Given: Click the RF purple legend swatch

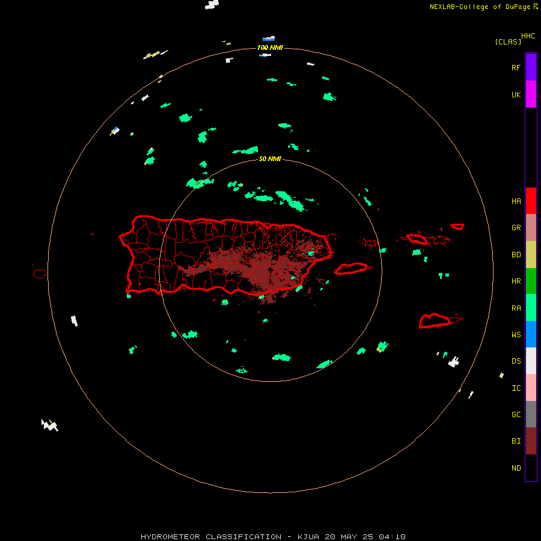Looking at the screenshot, I should click(x=531, y=67).
